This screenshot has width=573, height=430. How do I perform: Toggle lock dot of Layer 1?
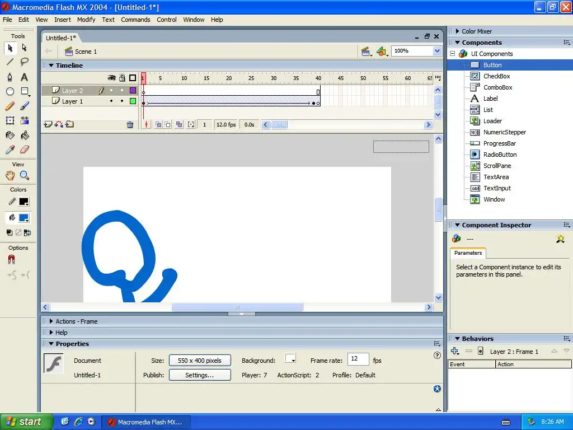click(122, 101)
